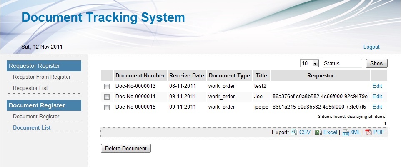Image resolution: width=401 pixels, height=167 pixels.
Task: Click the CSV export file icon
Action: coord(294,132)
